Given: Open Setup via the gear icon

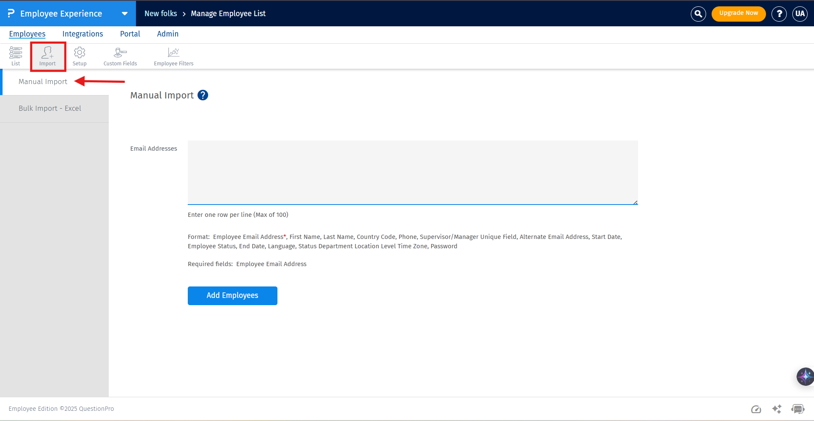Looking at the screenshot, I should pos(79,56).
